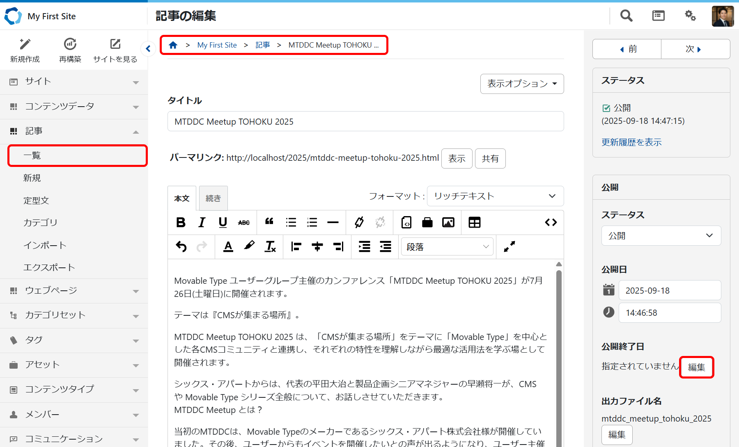Expand editor to fullscreen mode
Image resolution: width=739 pixels, height=447 pixels.
pos(509,246)
